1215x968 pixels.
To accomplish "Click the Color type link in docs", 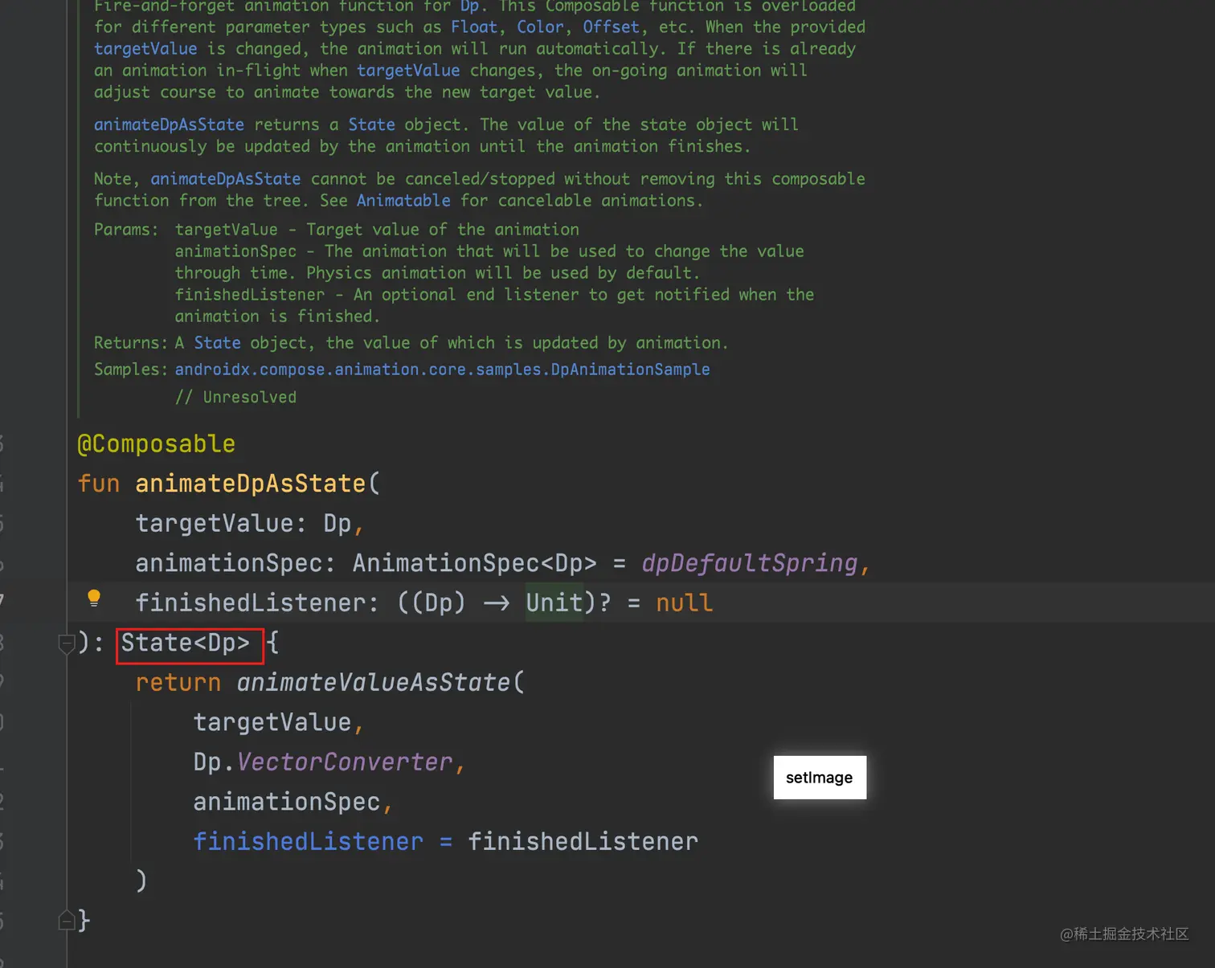I will click(540, 27).
